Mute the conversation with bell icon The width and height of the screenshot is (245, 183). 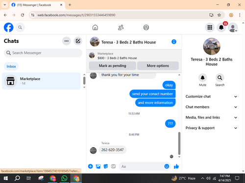(x=202, y=78)
